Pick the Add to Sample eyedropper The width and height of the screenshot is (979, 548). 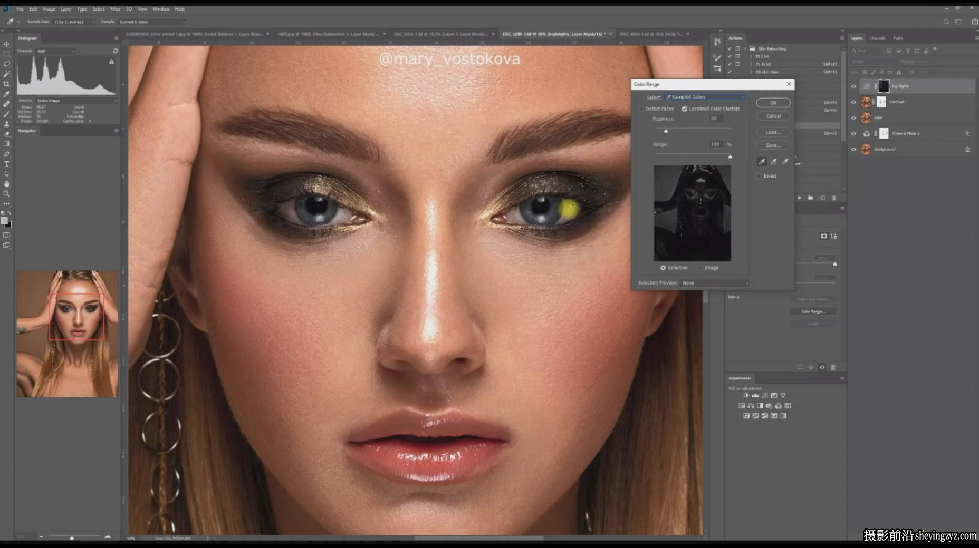point(773,162)
